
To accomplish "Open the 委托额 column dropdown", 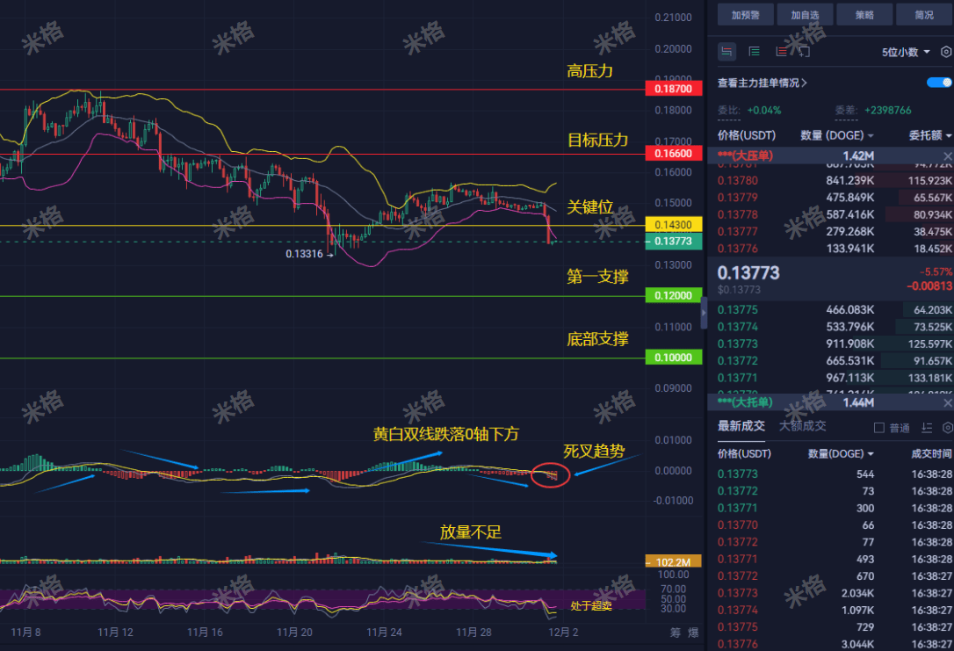I will coord(930,135).
